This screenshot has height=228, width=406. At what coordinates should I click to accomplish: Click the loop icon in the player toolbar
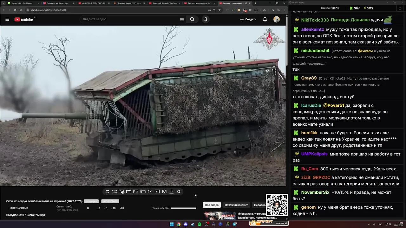pyautogui.click(x=107, y=192)
